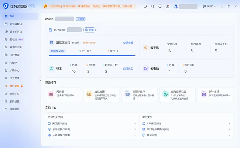The height and width of the screenshot is (148, 240).
Task: Click the 云手机 orange icon
Action: (x=146, y=48)
